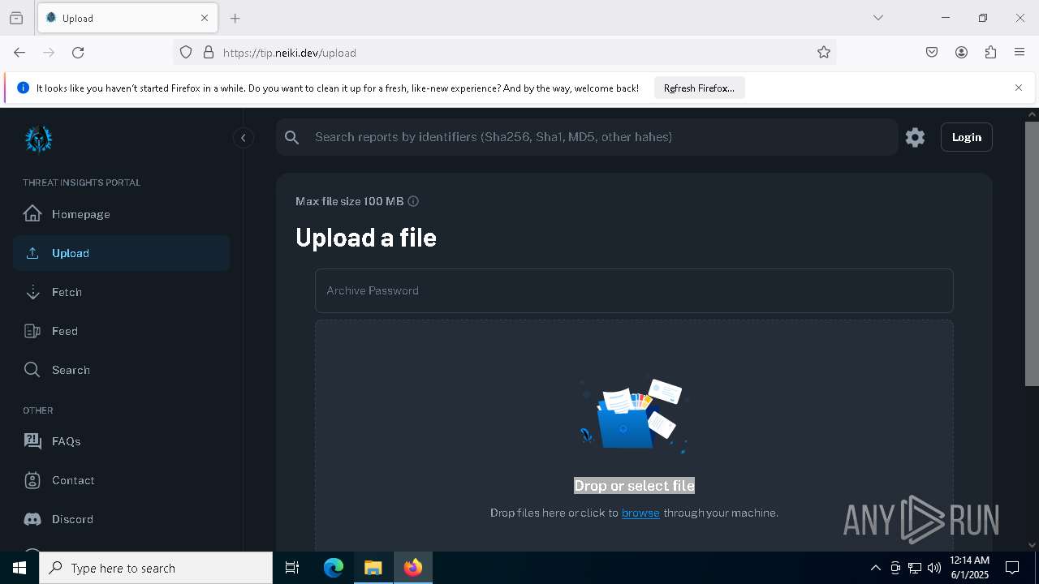The height and width of the screenshot is (584, 1039).
Task: Click the folder illustration in drop zone
Action: (x=634, y=417)
